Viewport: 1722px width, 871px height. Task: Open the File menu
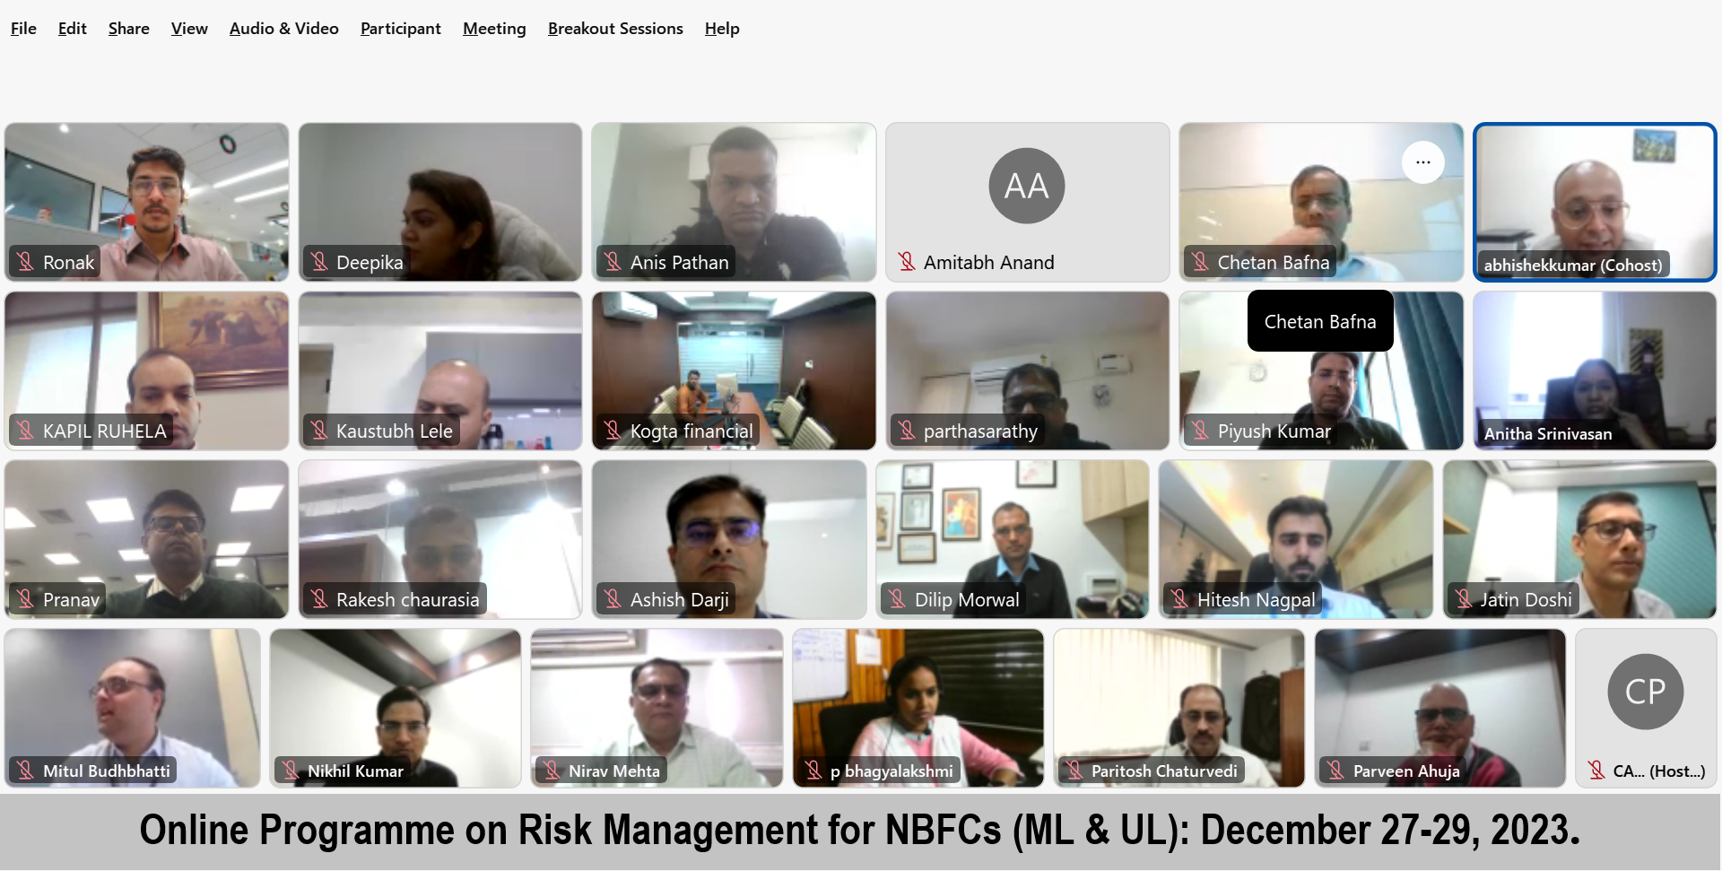click(23, 29)
